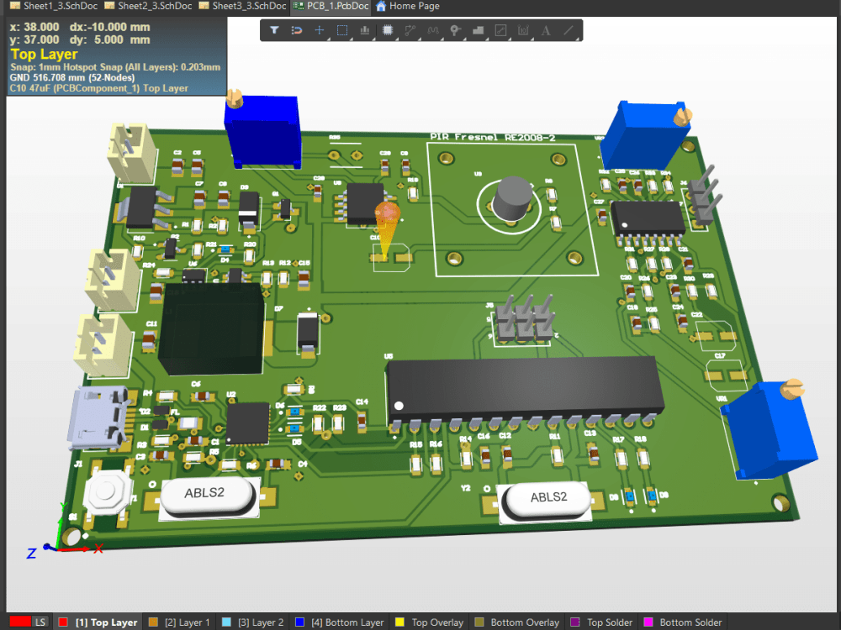
Task: Select the Place Text String tool
Action: 546,30
